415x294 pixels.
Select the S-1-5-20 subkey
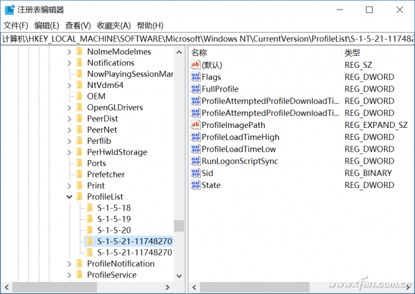(114, 230)
